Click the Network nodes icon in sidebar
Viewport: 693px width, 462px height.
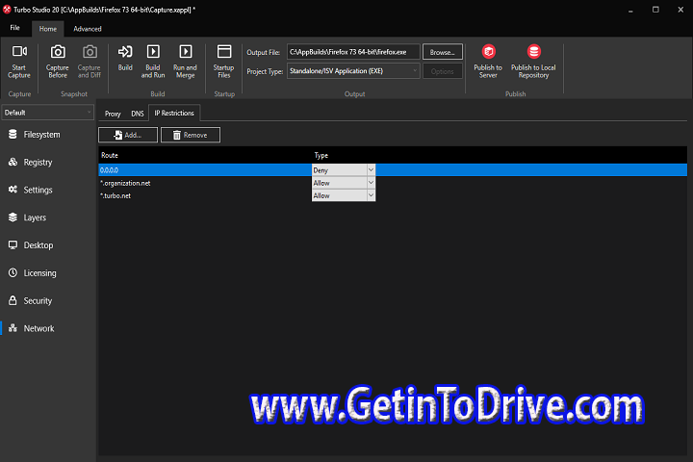click(13, 328)
